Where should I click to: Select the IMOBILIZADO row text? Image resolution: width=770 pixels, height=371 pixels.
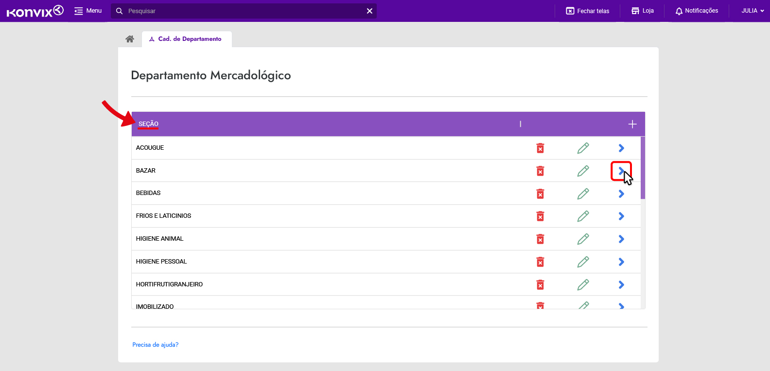point(155,306)
